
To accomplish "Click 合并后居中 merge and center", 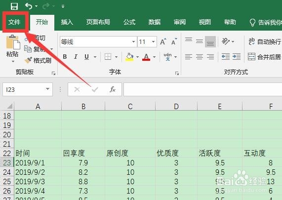I will pos(265,57).
